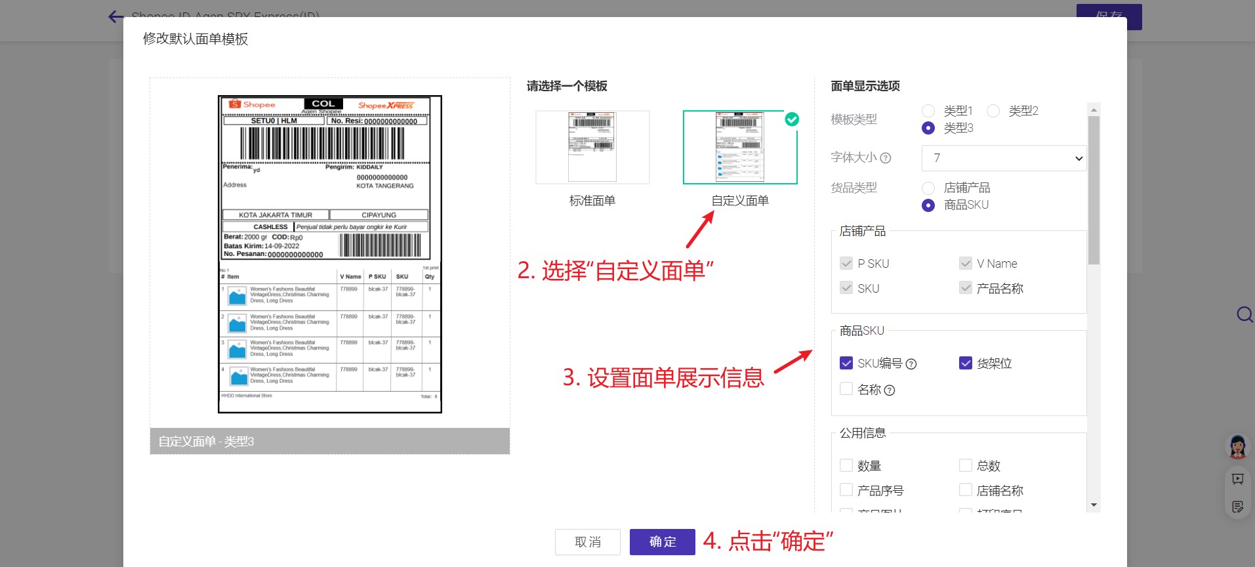
Task: Show help tooltip beside 名称
Action: tap(890, 390)
